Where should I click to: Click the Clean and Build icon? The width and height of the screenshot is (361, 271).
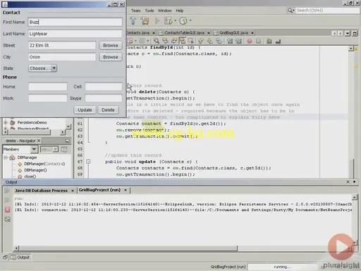145,21
